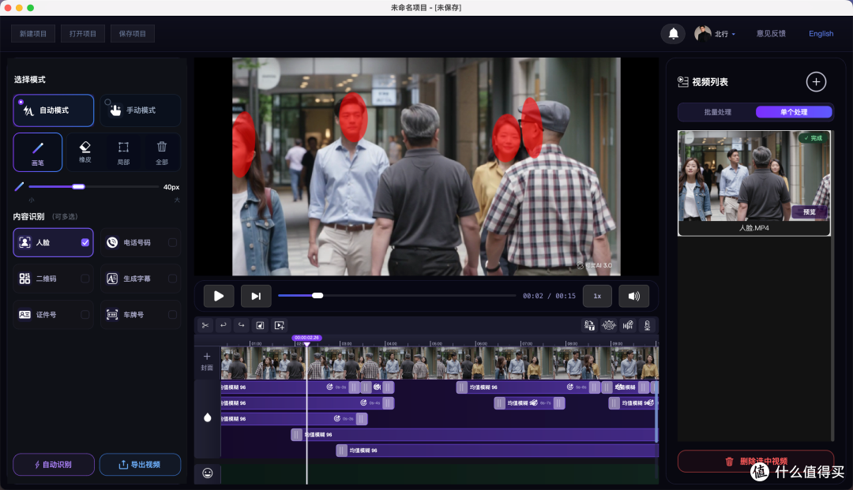Switch to 手动模式 manual mode
The image size is (853, 490).
[x=141, y=110]
